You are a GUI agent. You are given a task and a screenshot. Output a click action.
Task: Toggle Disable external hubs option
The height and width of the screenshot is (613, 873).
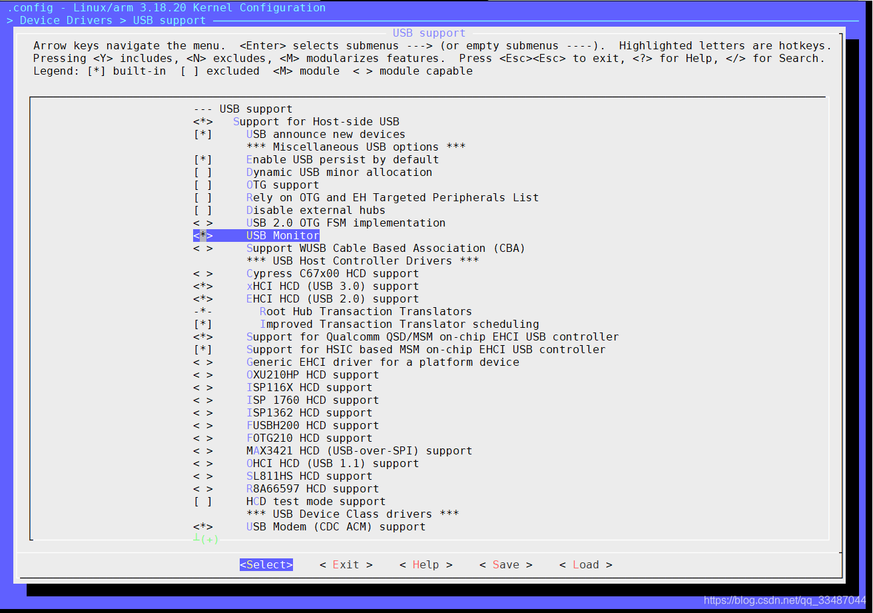203,211
